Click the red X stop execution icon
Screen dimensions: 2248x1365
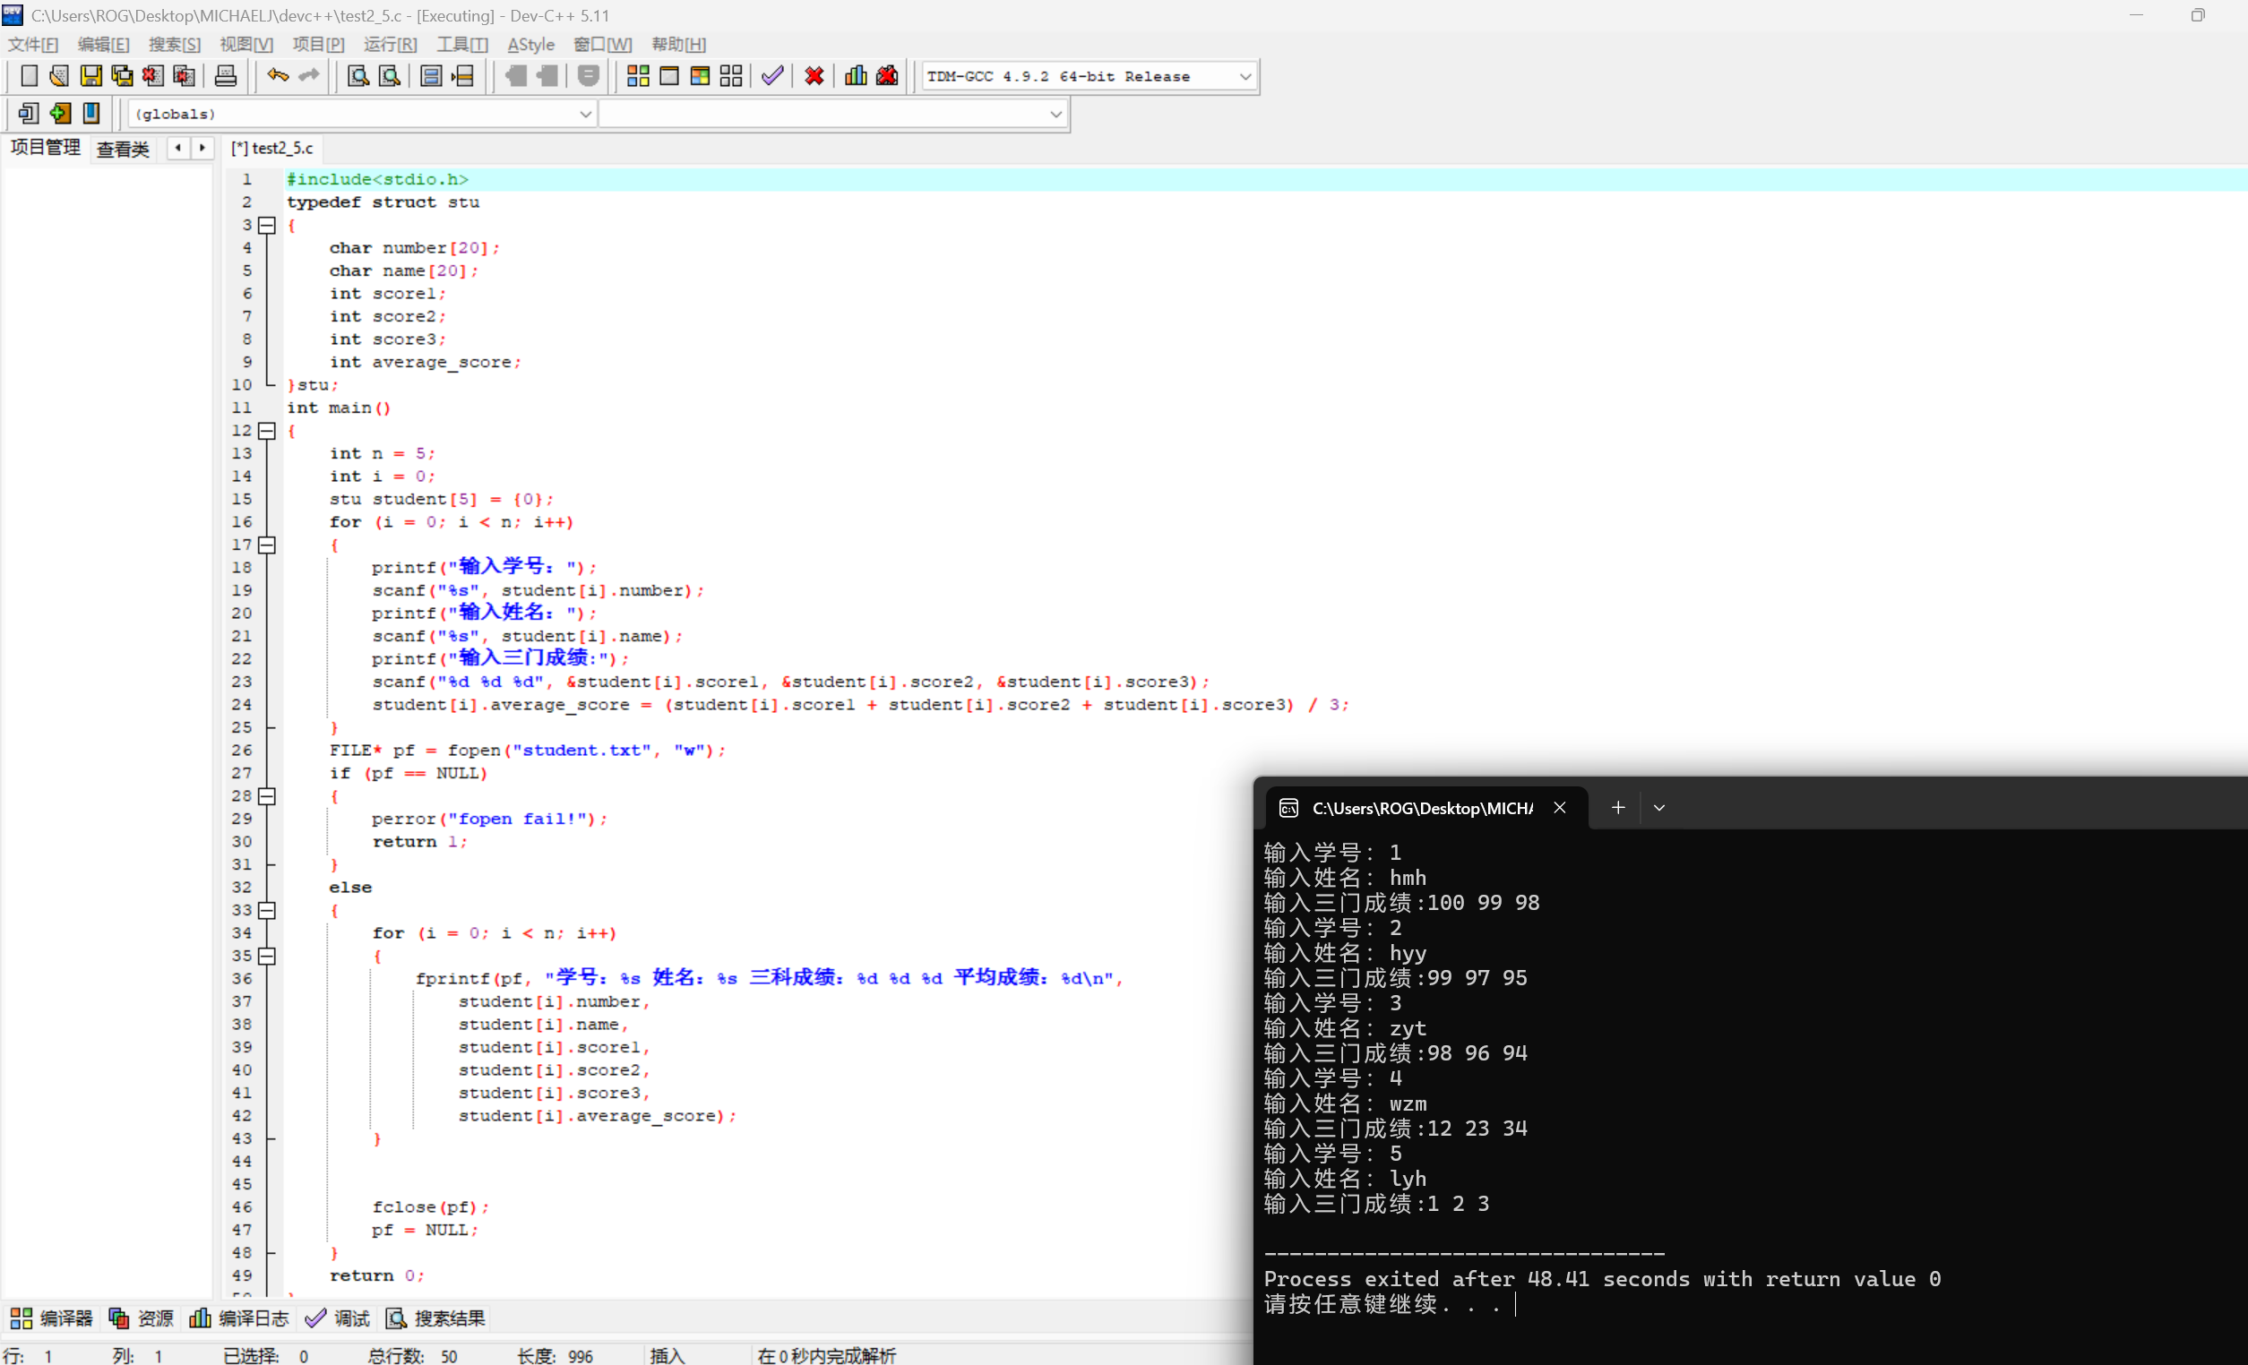pos(814,77)
